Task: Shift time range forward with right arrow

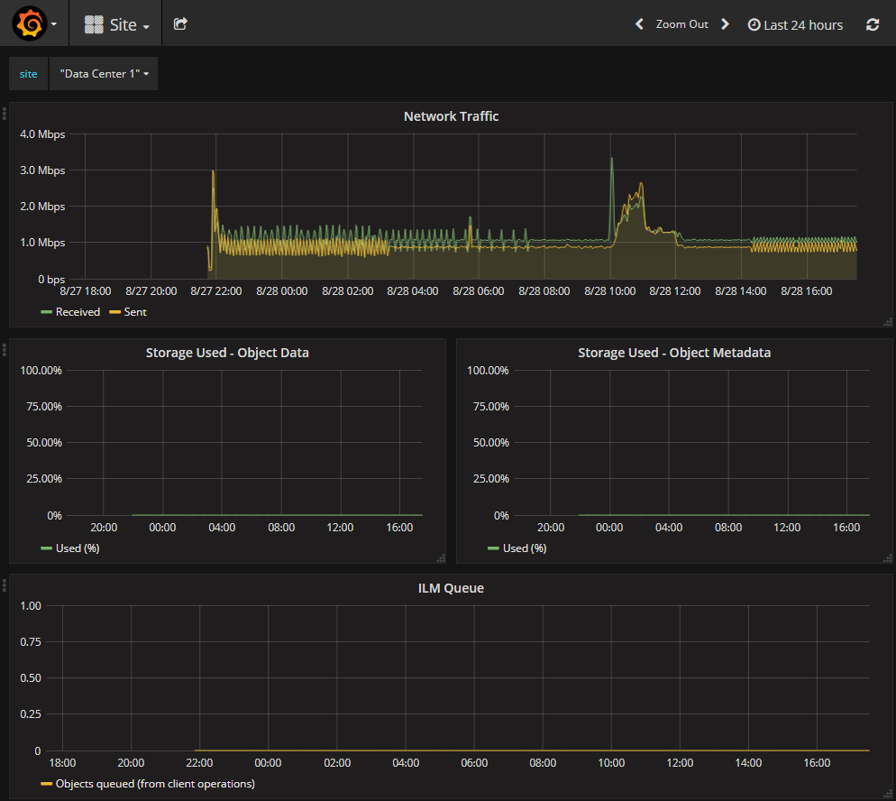Action: click(725, 24)
